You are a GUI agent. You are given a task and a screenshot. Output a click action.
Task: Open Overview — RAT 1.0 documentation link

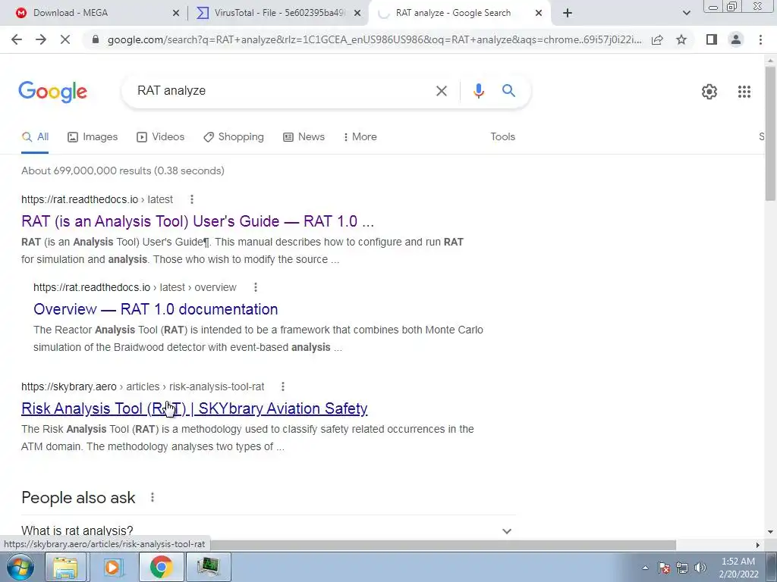pyautogui.click(x=156, y=309)
